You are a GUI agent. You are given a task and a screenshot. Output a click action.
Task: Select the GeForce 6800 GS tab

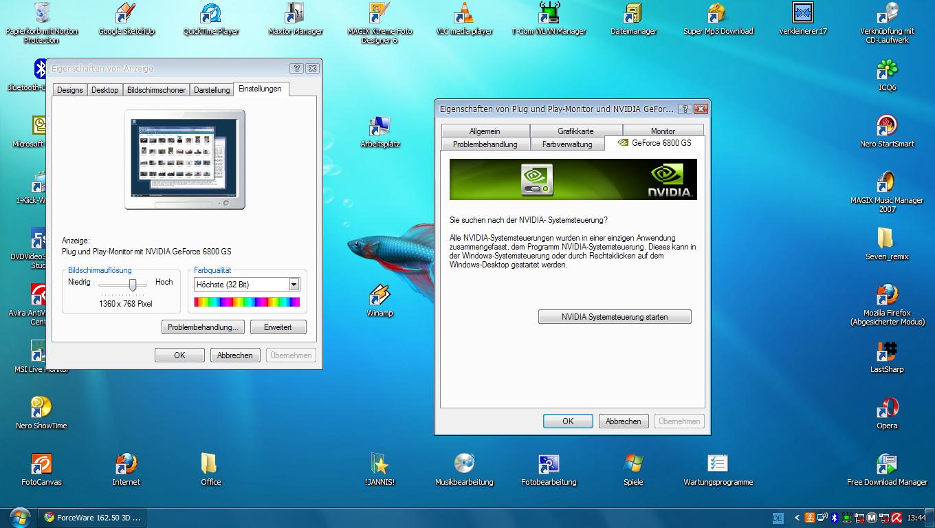(x=654, y=143)
